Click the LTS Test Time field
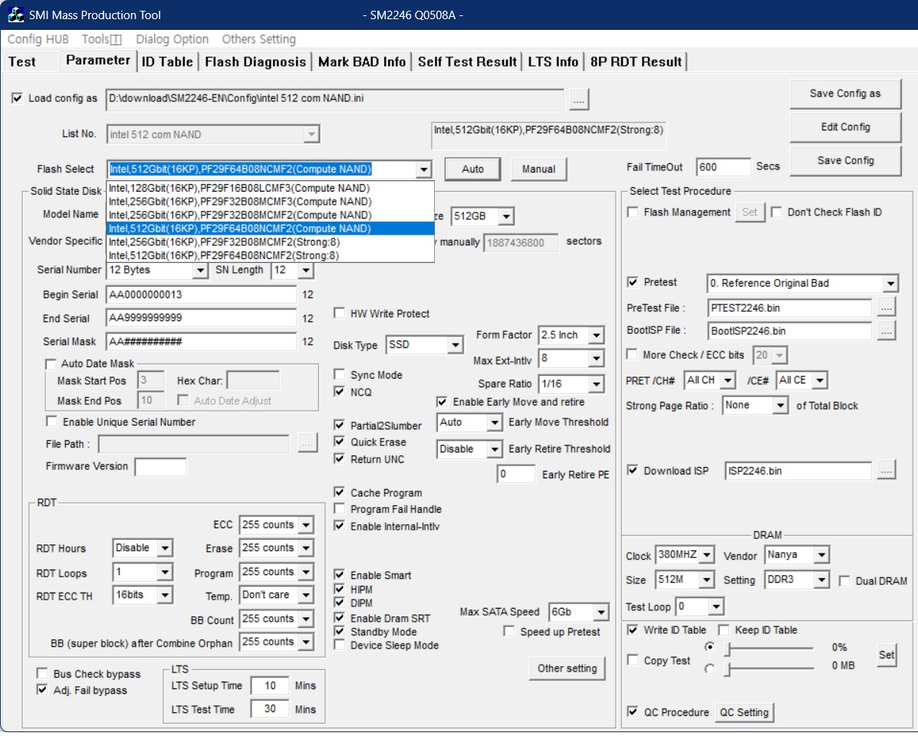 click(270, 708)
